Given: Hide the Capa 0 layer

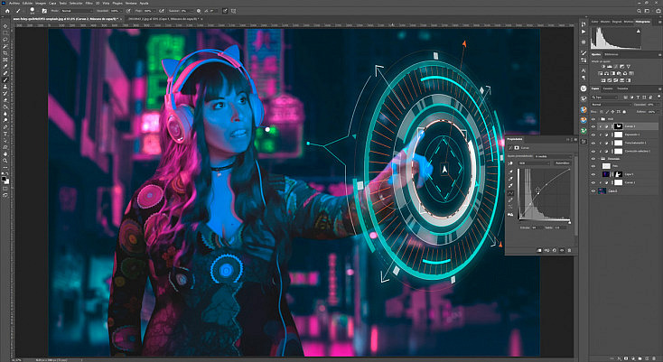Looking at the screenshot, I should (593, 190).
